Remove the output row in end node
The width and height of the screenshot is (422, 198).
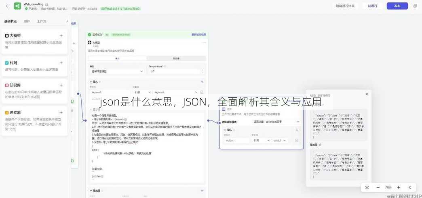(297, 141)
